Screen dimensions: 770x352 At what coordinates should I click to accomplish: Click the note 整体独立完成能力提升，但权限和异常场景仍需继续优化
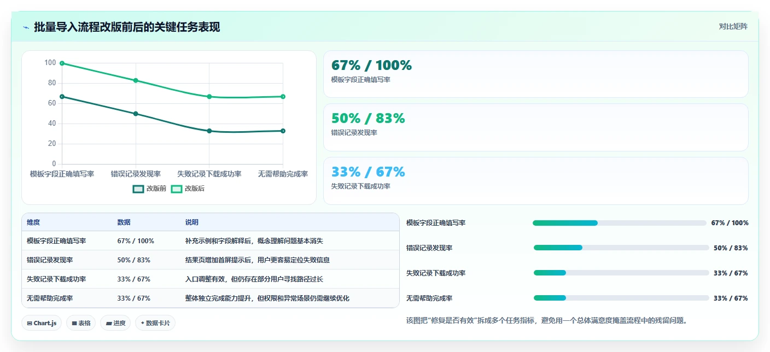point(267,298)
